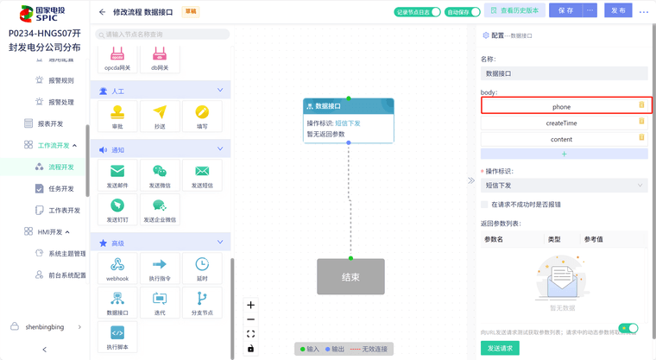This screenshot has height=360, width=656.
Task: Delete the phone body parameter
Action: (x=641, y=104)
